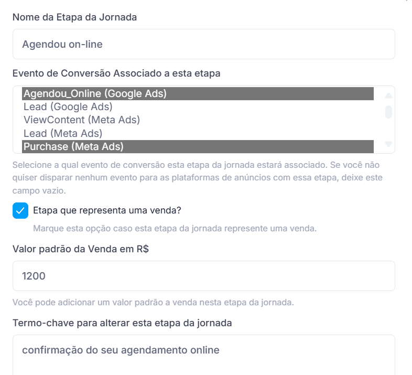
Task: Click the events list scroll-up arrow
Action: (x=388, y=95)
